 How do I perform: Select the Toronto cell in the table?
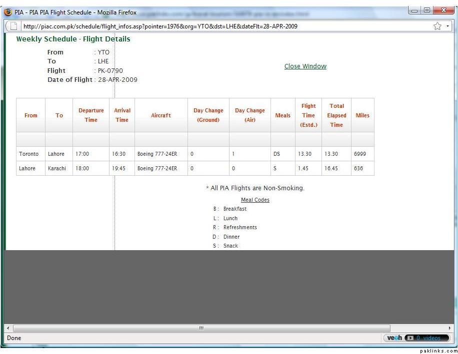[x=28, y=154]
